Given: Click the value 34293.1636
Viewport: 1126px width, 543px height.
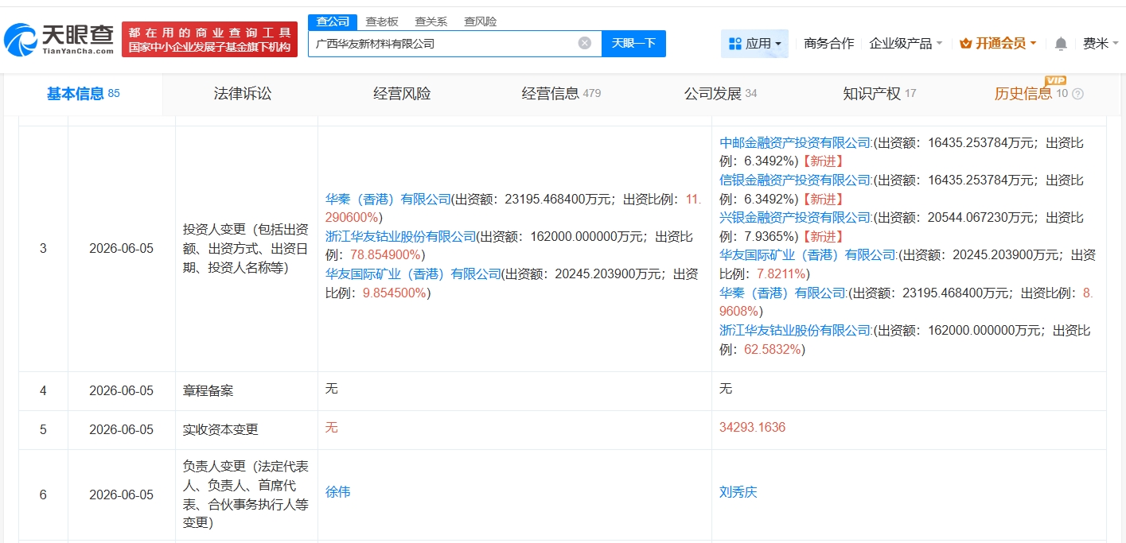Looking at the screenshot, I should [x=752, y=428].
